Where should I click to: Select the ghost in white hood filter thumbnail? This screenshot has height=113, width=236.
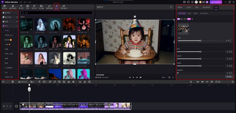pyautogui.click(x=41, y=24)
